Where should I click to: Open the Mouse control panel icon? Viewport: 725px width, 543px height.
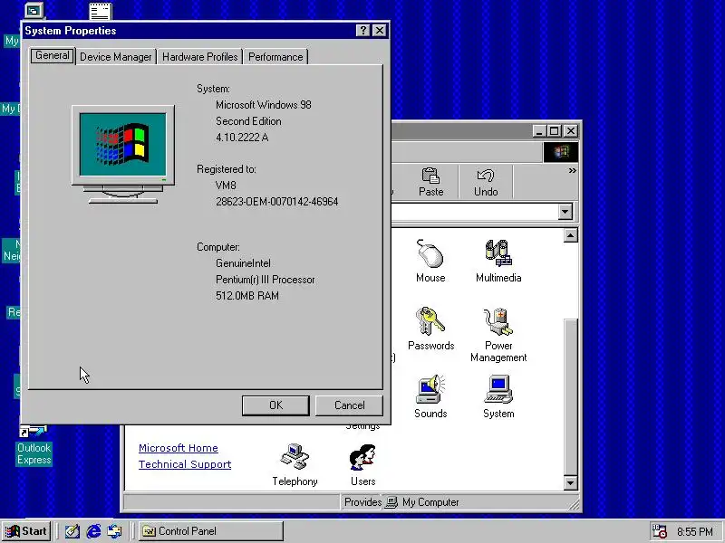tap(430, 261)
